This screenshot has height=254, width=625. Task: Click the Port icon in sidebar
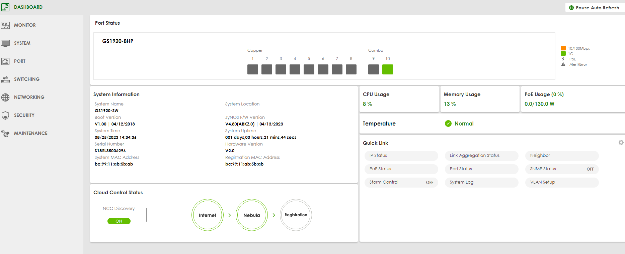pos(5,61)
